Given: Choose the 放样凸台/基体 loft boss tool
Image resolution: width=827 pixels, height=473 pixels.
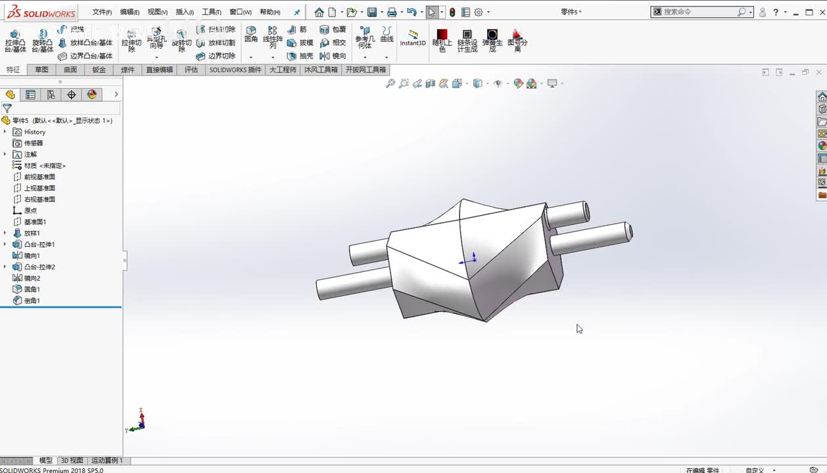Looking at the screenshot, I should click(85, 43).
